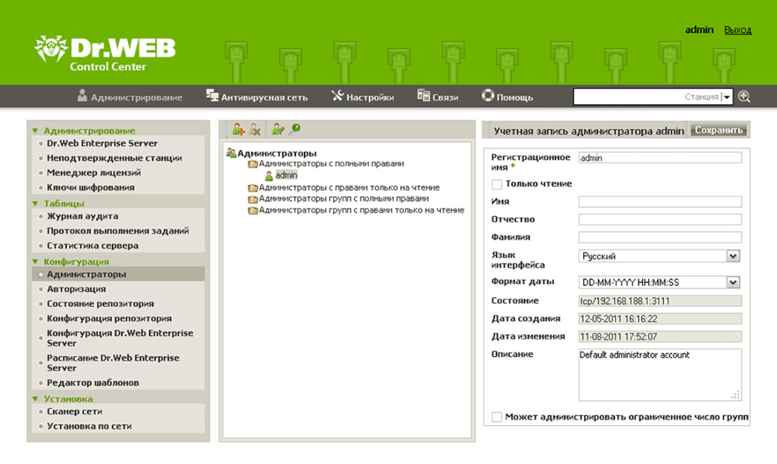
Task: Open the Связи menu
Action: [x=438, y=97]
